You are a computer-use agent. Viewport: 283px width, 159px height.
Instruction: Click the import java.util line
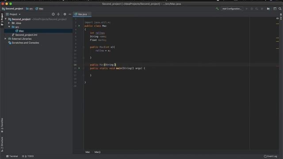(97, 23)
